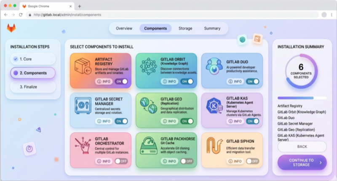Select the Components tab
The height and width of the screenshot is (181, 337).
pyautogui.click(x=155, y=28)
